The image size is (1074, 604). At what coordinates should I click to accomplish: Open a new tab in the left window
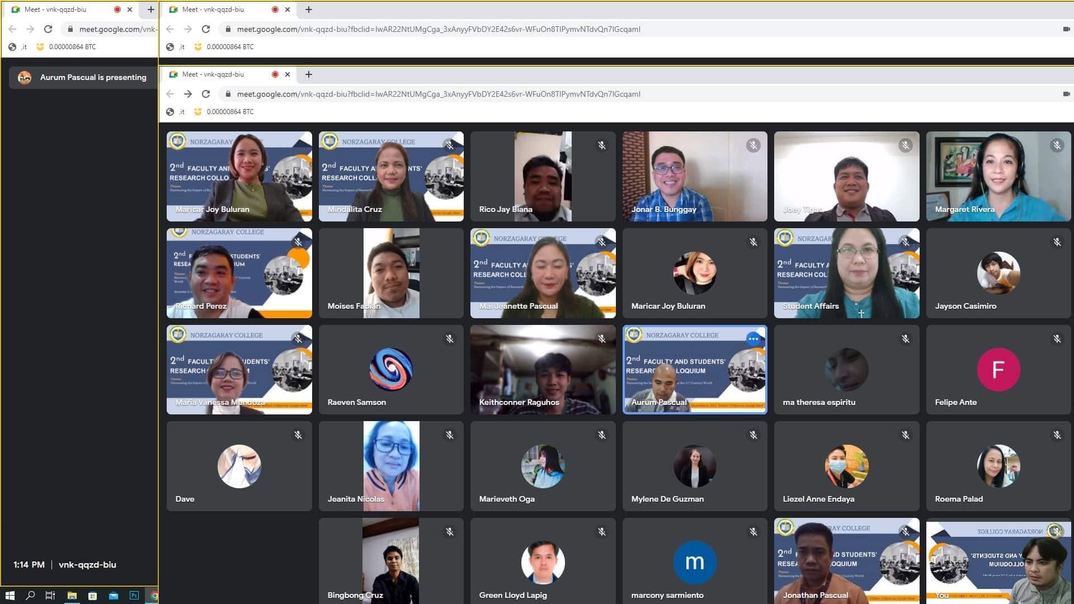pos(150,10)
